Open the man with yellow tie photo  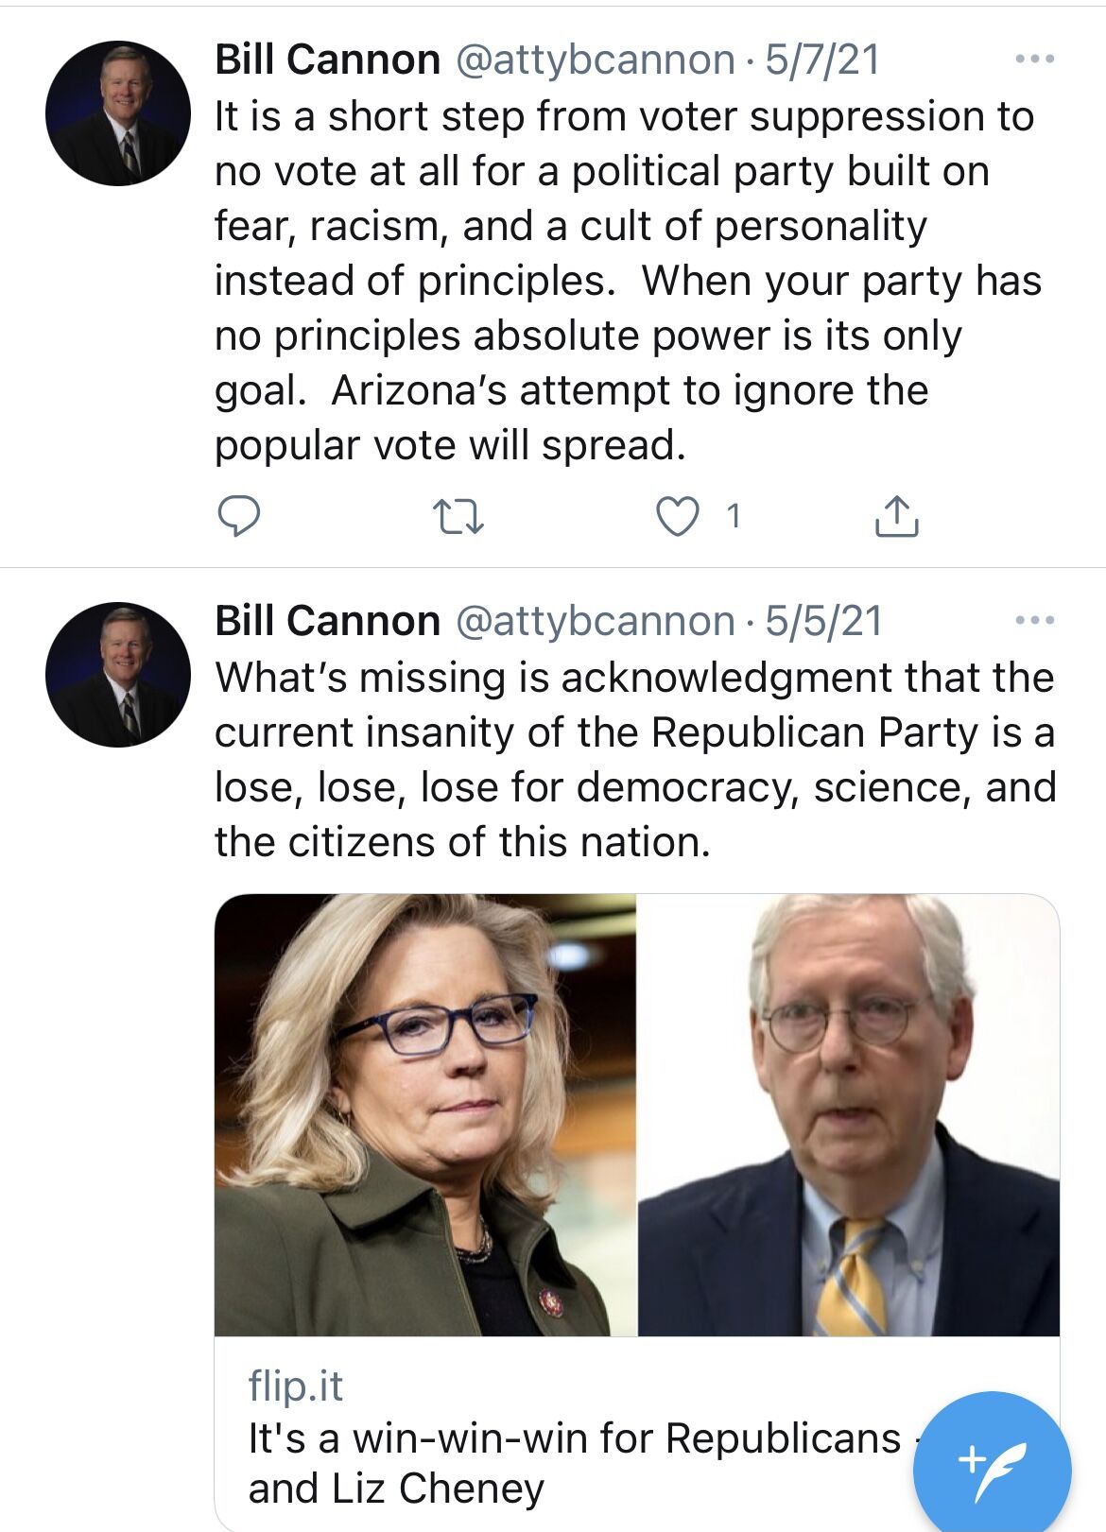coord(849,1115)
